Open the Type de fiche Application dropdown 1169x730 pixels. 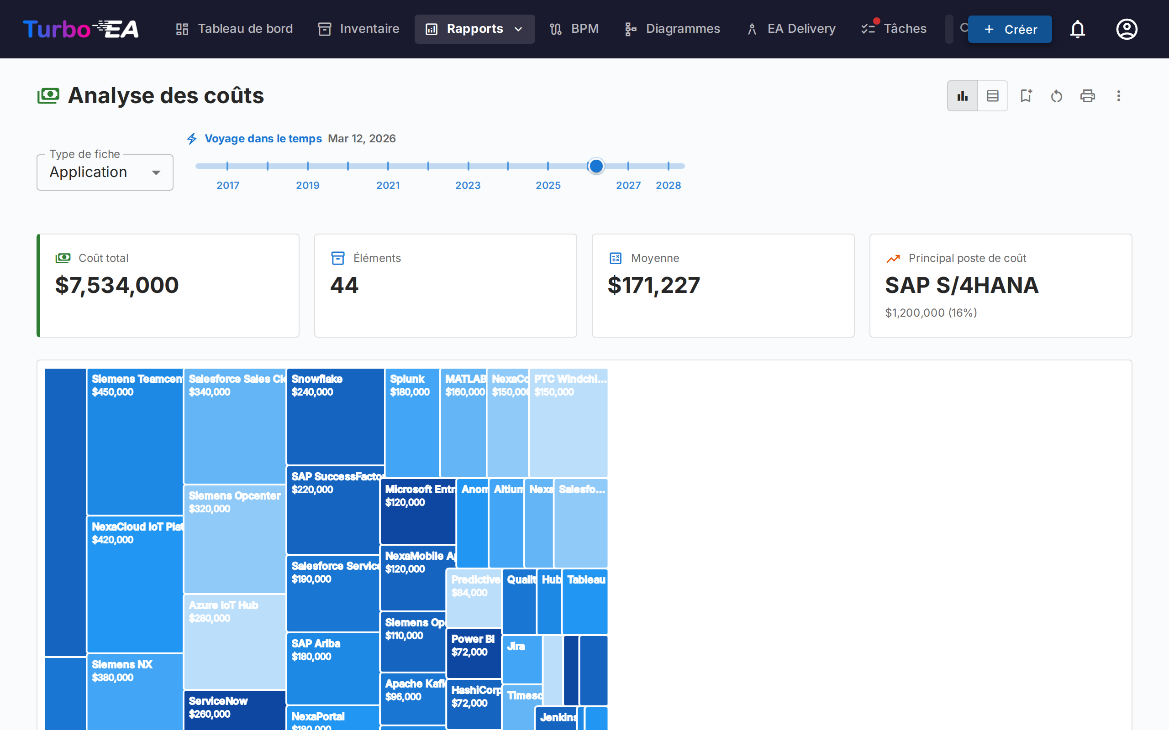point(105,172)
